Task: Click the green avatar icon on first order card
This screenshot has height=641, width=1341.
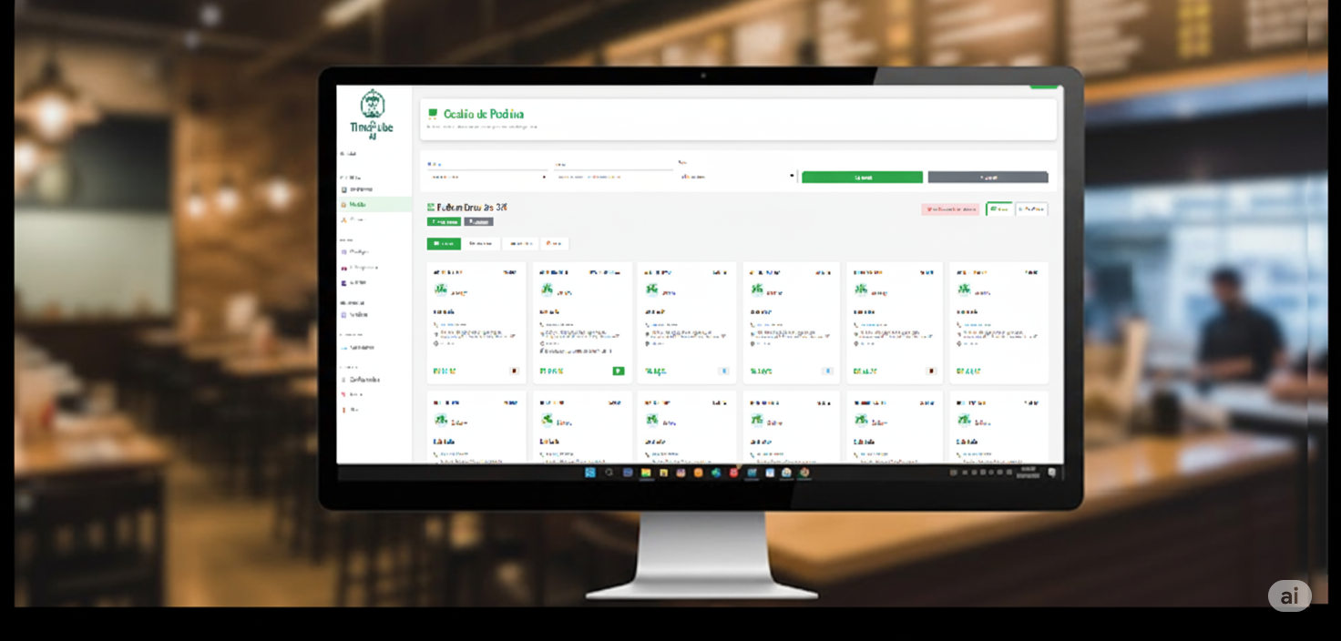Action: [441, 290]
